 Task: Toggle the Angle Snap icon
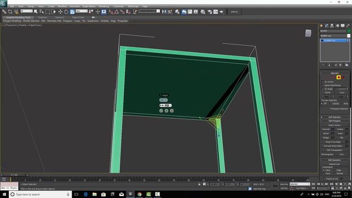click(x=117, y=12)
